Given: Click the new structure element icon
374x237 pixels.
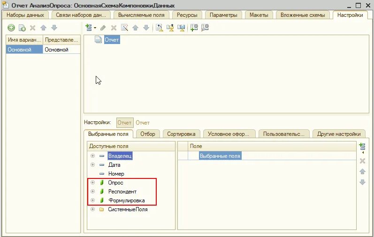Looking at the screenshot, I should (89, 28).
